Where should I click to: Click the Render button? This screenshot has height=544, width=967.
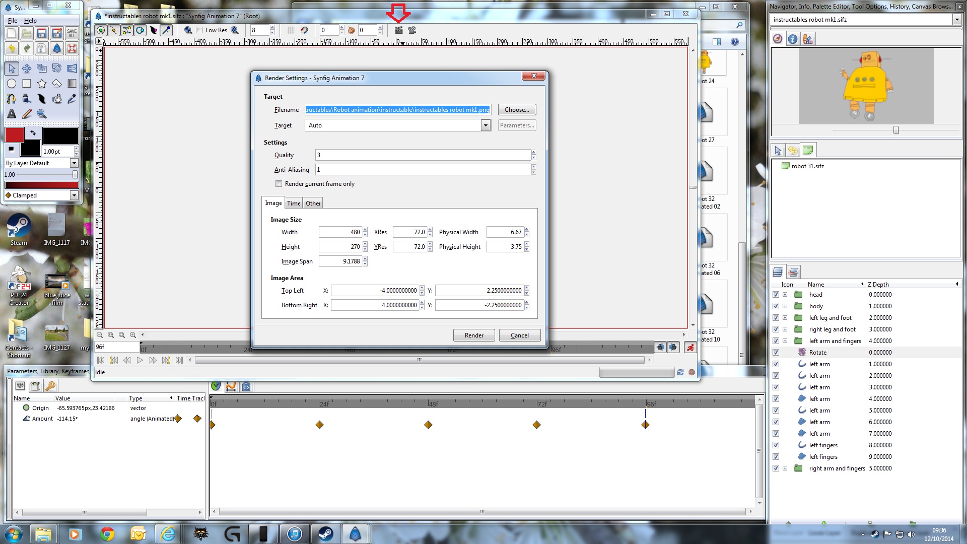pos(474,335)
